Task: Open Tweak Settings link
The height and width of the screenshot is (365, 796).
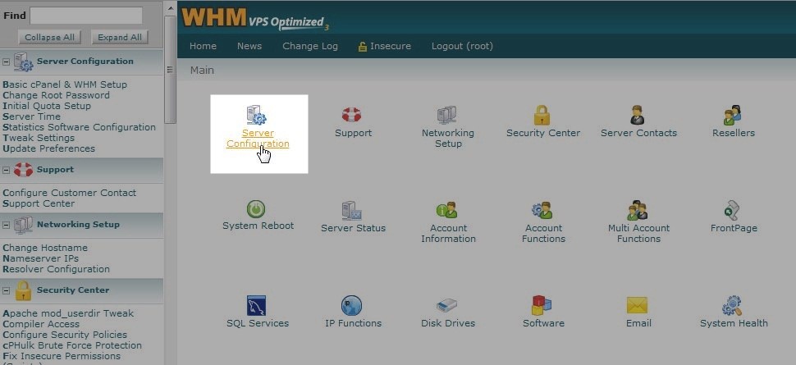Action: tap(39, 138)
